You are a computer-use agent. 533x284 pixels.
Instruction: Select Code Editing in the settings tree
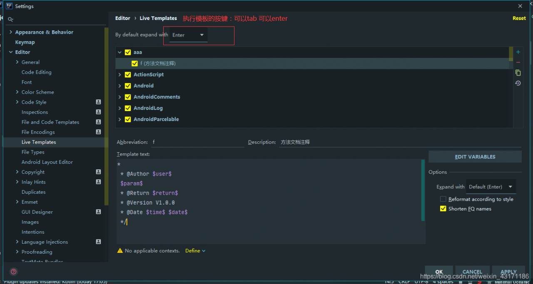(37, 72)
